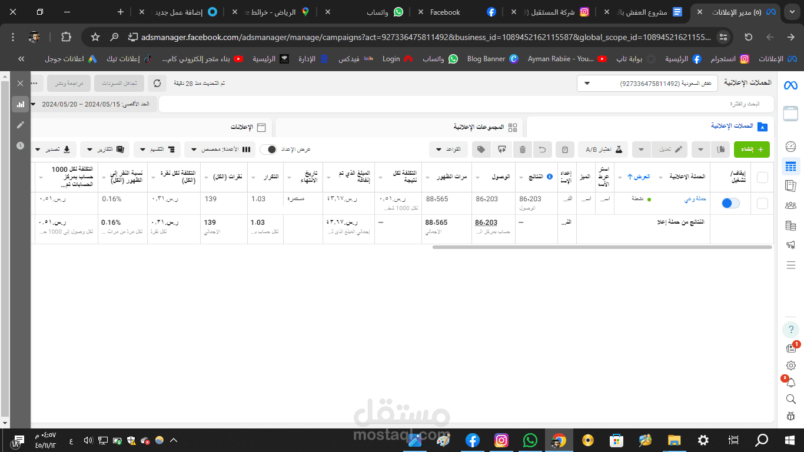
Task: Click the horizontal table scrollbar
Action: [602, 247]
